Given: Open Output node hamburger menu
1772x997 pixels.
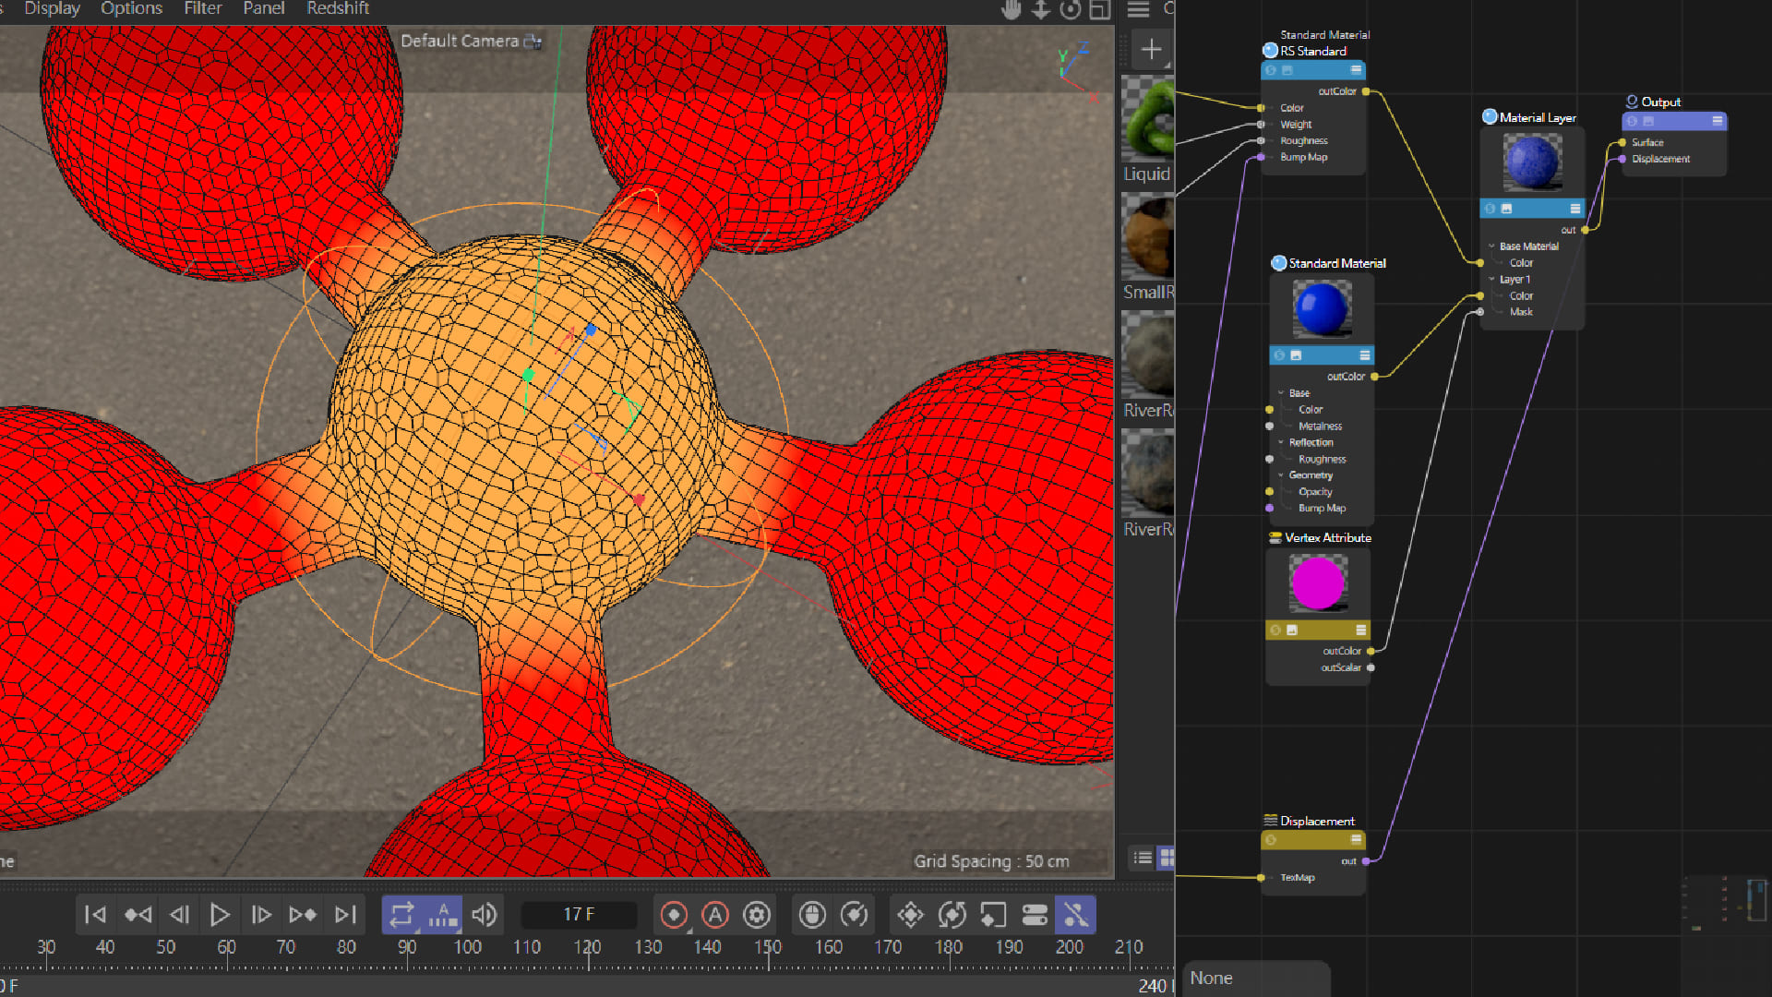Looking at the screenshot, I should click(1717, 121).
